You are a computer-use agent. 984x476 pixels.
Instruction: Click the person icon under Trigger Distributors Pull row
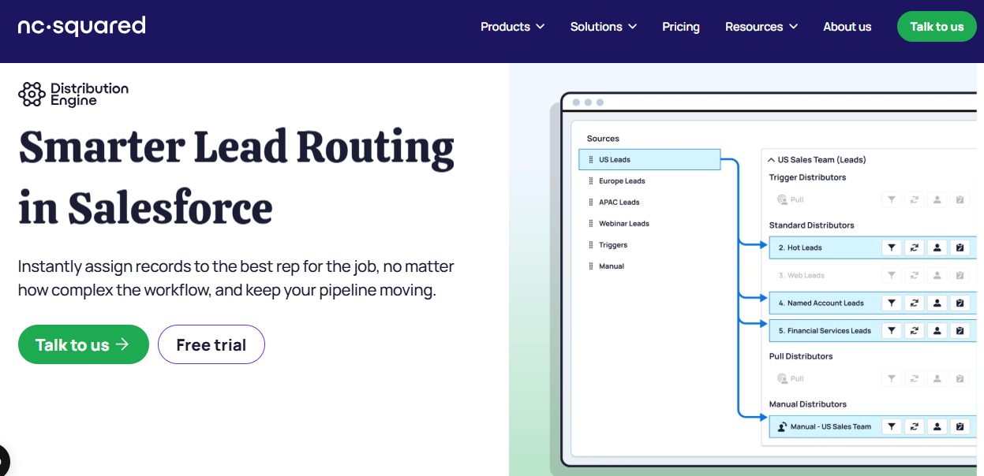(x=937, y=199)
